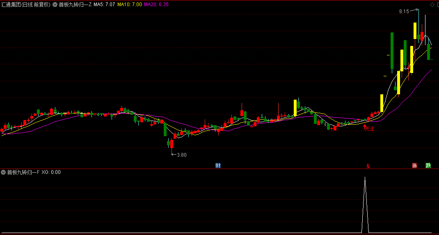Click the XG: 0.00 value
The image size is (439, 235).
[51, 172]
